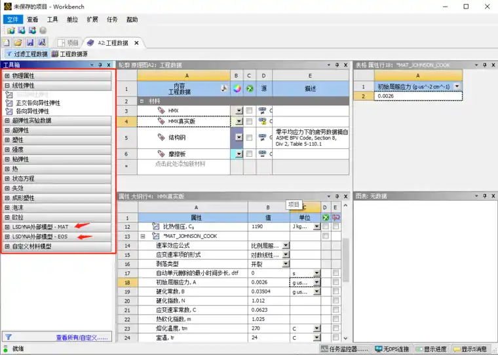This screenshot has width=498, height=355.
Task: Toggle checkbox for HMX真实版 row
Action: pyautogui.click(x=249, y=121)
